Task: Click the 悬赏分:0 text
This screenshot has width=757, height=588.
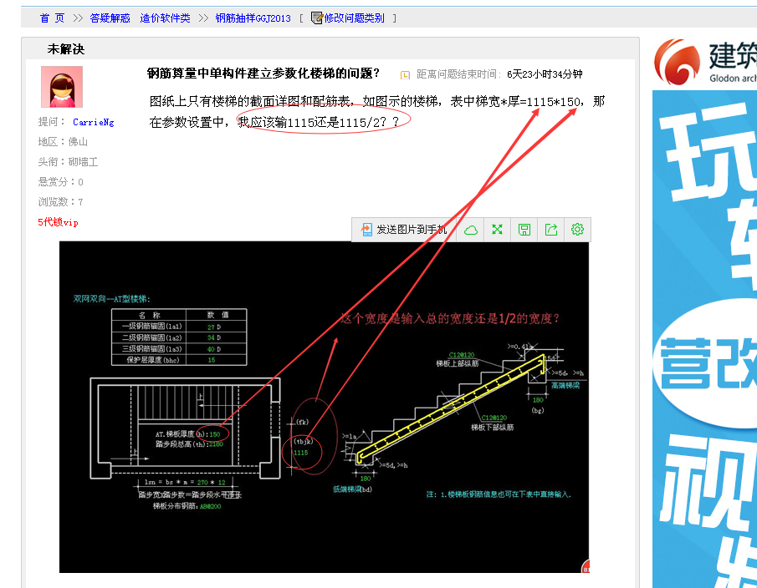Action: point(60,182)
